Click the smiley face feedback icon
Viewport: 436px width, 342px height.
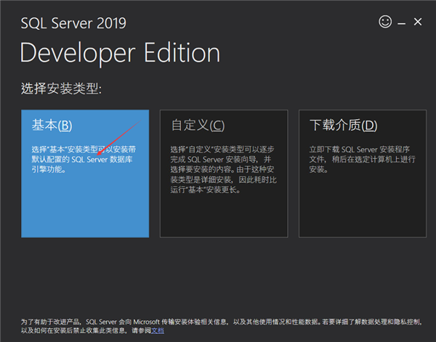(385, 22)
